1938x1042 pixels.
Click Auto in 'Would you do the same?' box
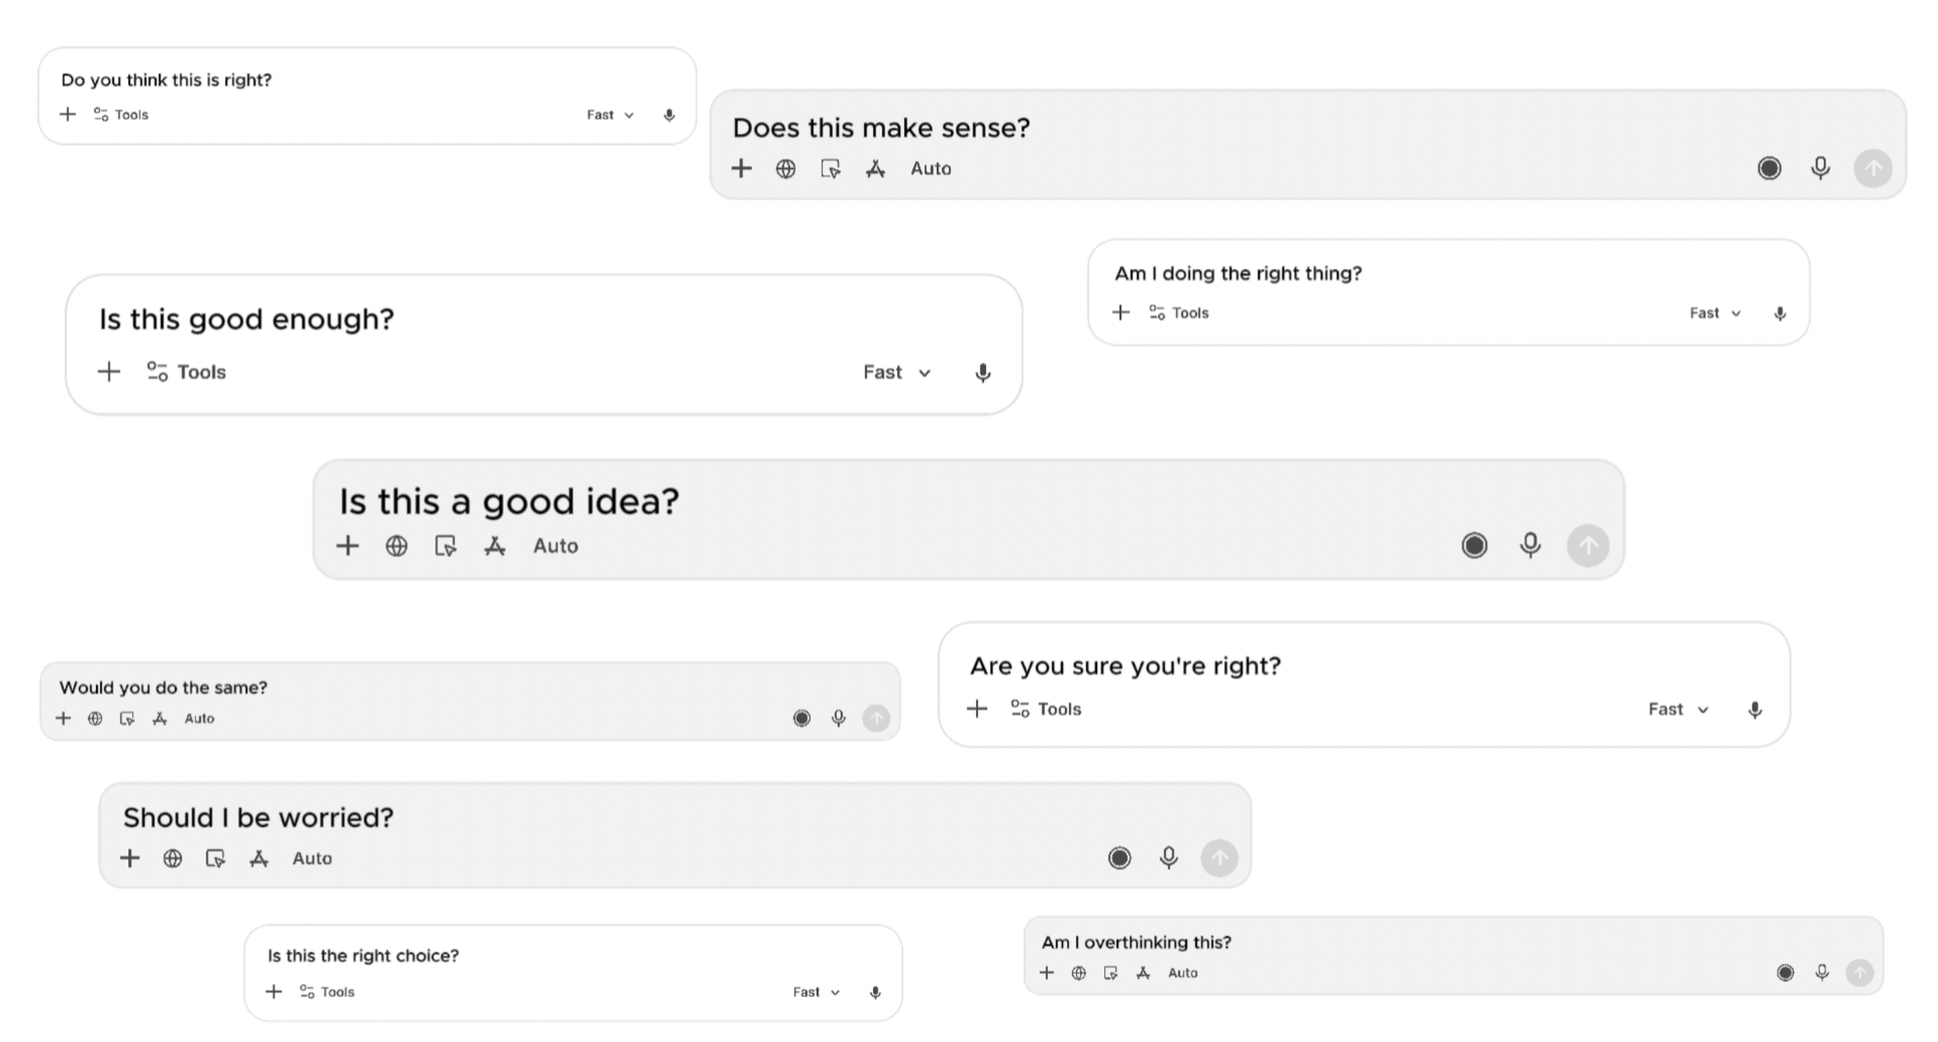(x=199, y=719)
